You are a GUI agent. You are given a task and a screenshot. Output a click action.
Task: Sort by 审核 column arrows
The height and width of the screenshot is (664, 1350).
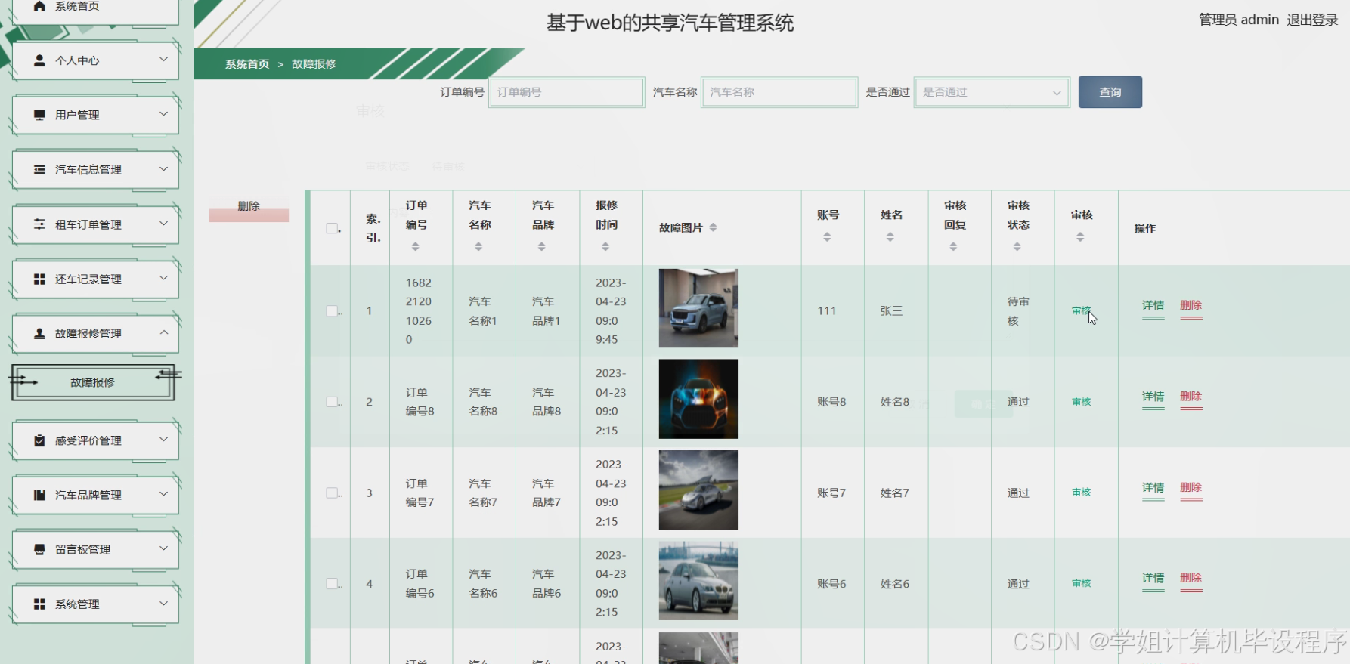click(x=1080, y=237)
